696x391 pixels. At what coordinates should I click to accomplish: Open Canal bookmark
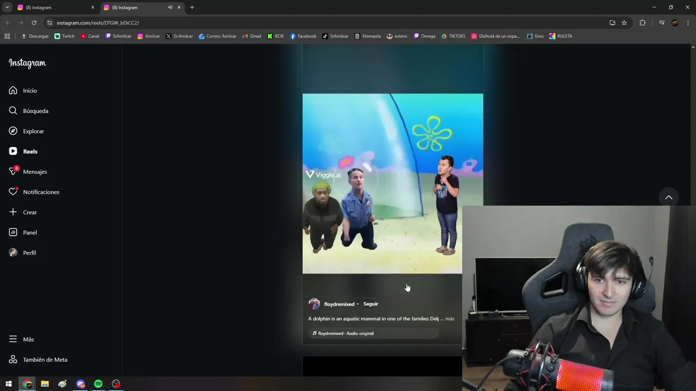[90, 36]
